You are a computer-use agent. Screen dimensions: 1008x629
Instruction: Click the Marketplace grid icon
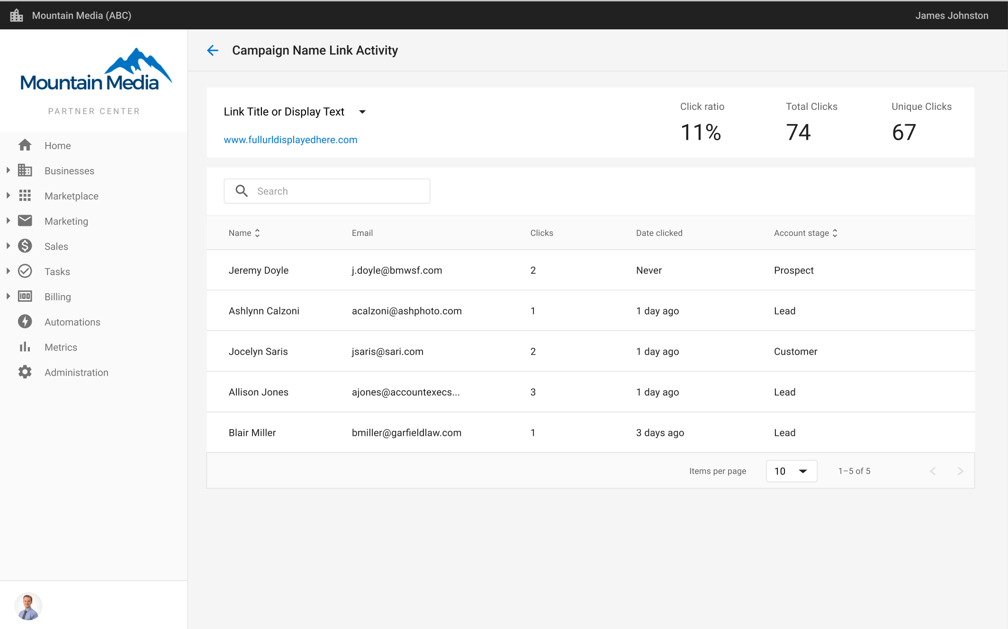coord(25,196)
